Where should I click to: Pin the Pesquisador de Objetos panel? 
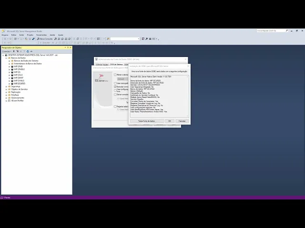click(68, 47)
